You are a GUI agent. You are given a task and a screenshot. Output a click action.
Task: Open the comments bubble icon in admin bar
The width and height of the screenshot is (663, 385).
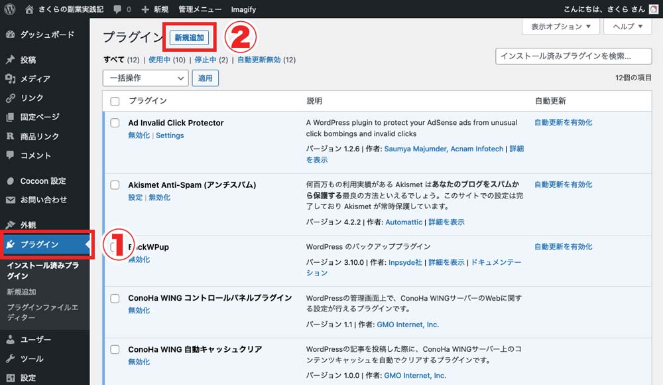tap(117, 9)
